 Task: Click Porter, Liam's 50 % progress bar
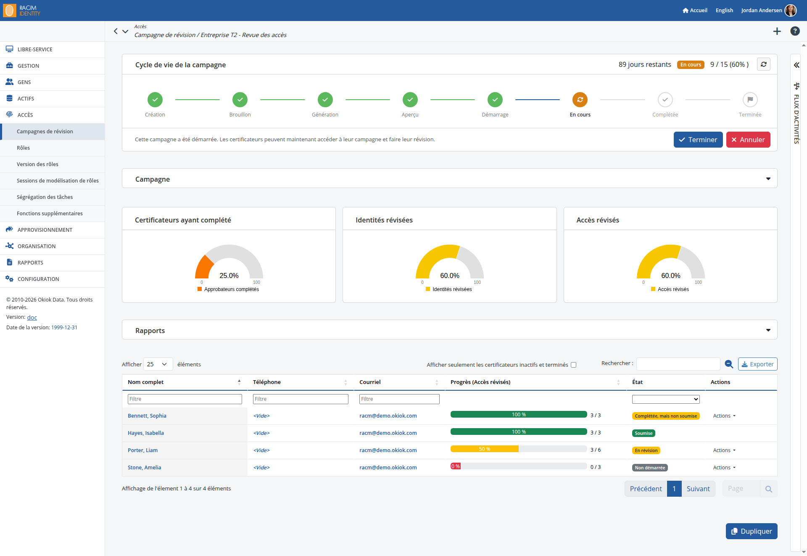pos(519,449)
